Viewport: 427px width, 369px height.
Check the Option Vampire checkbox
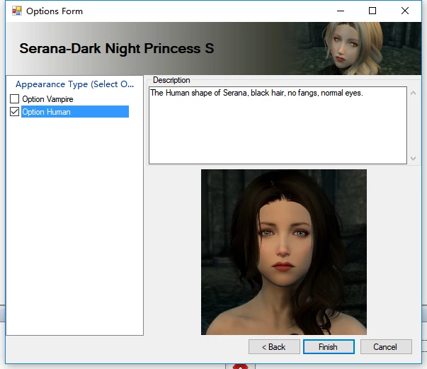(x=14, y=99)
